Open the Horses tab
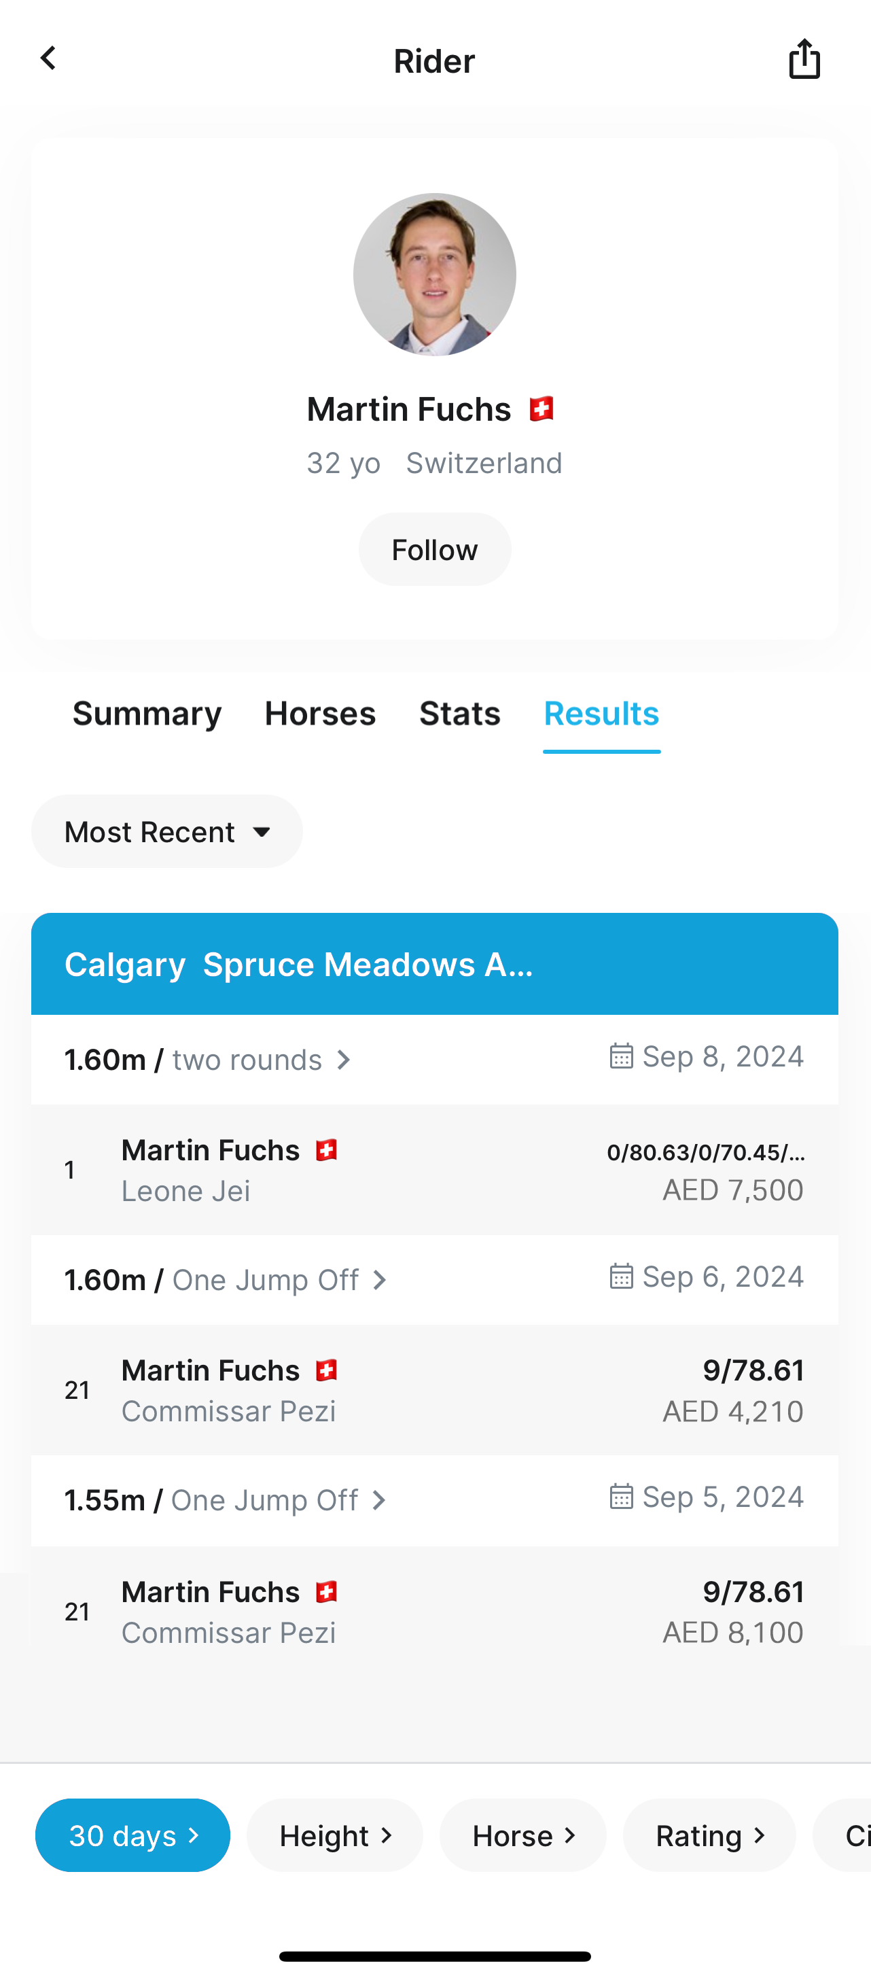Image resolution: width=871 pixels, height=1978 pixels. 320,713
